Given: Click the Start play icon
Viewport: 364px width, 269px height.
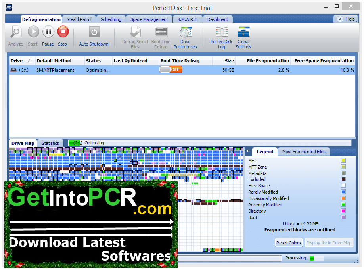Looking at the screenshot, I should 33,32.
